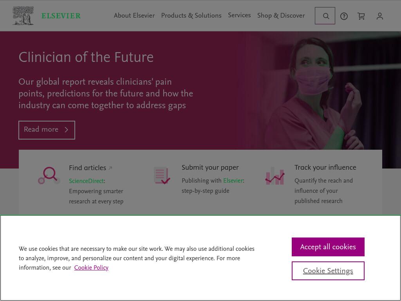The width and height of the screenshot is (401, 301).
Task: Expand the Services navigation menu
Action: [x=239, y=15]
